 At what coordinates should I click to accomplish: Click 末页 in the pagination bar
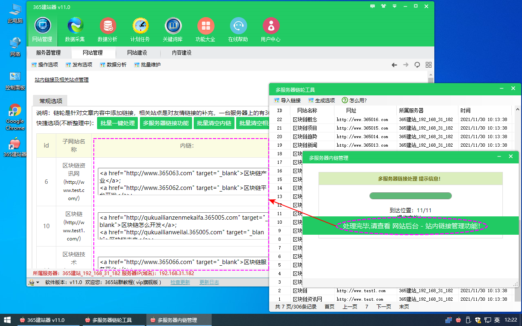click(x=404, y=307)
